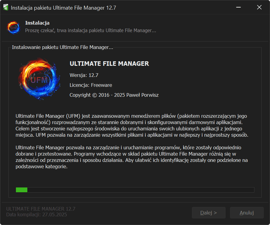The height and width of the screenshot is (225, 270).
Task: Click the 'Data kompilacji: 27.05.2025' footer text
Action: [x=37, y=215]
